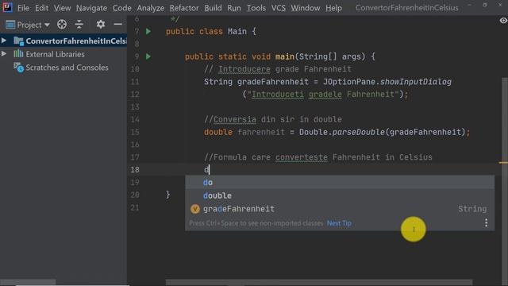Open the Window menu

tap(305, 8)
